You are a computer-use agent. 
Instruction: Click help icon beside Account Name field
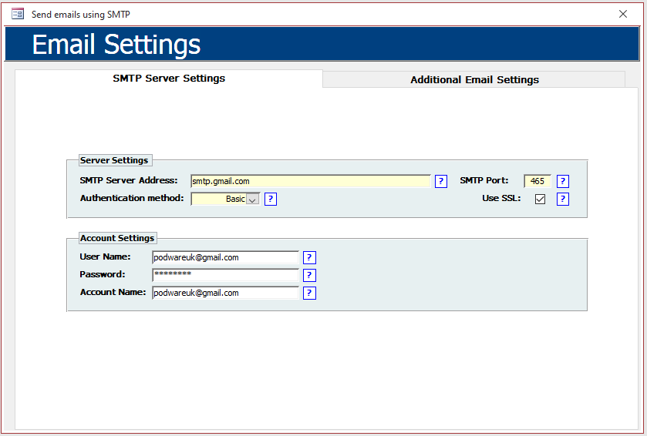pos(309,293)
